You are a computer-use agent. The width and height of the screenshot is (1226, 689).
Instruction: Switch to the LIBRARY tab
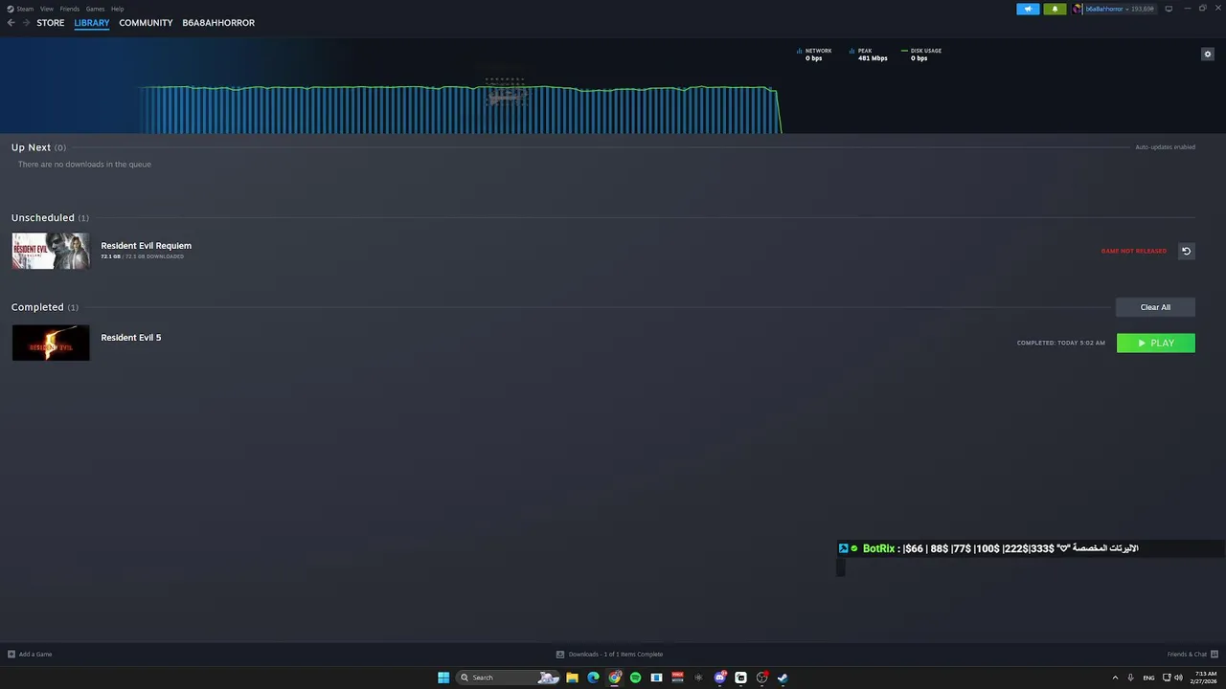tap(92, 23)
